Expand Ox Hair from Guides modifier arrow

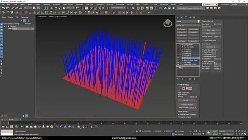[180, 47]
